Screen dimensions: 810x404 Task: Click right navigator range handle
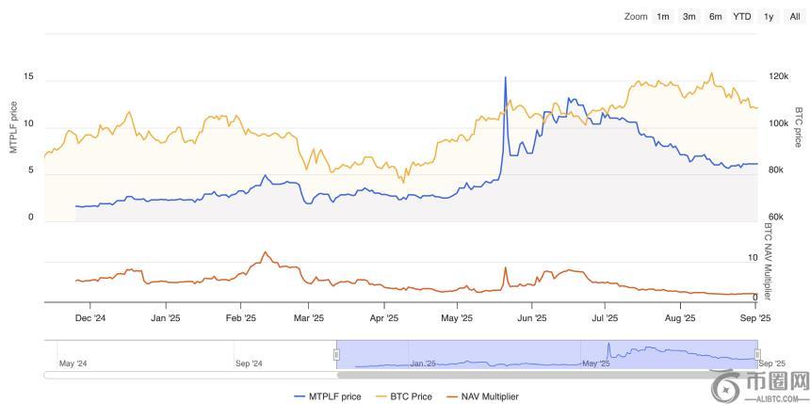point(757,354)
